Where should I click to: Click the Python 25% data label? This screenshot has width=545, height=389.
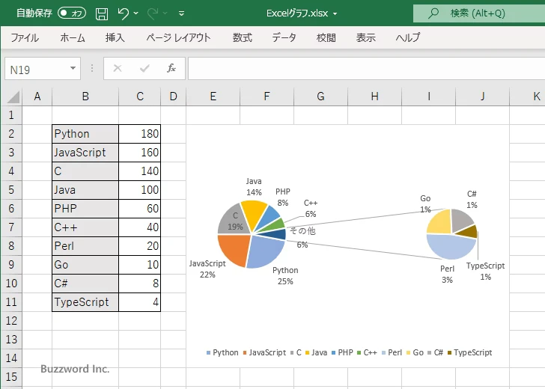(x=285, y=276)
